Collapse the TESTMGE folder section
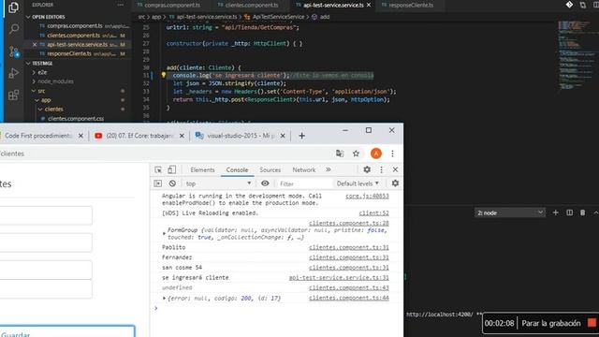The width and height of the screenshot is (599, 337). point(28,64)
